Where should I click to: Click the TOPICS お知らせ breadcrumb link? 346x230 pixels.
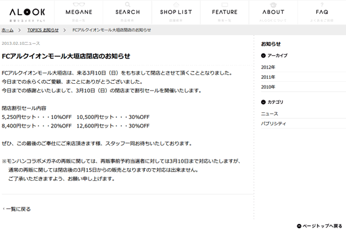point(43,30)
